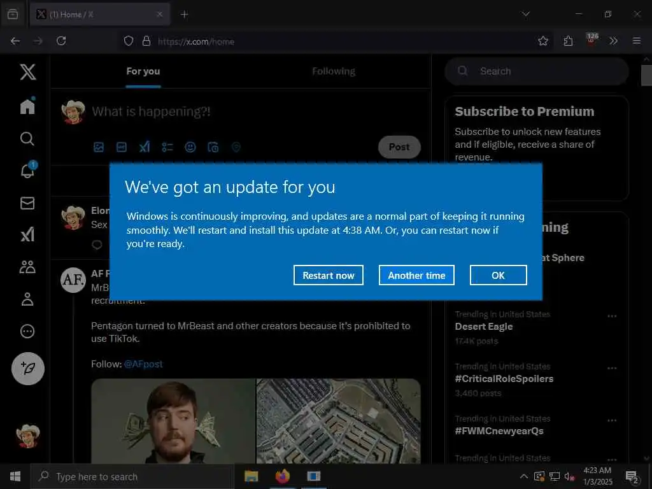Viewport: 652px width, 489px height.
Task: Select the Home / X browser tab
Action: tap(100, 15)
